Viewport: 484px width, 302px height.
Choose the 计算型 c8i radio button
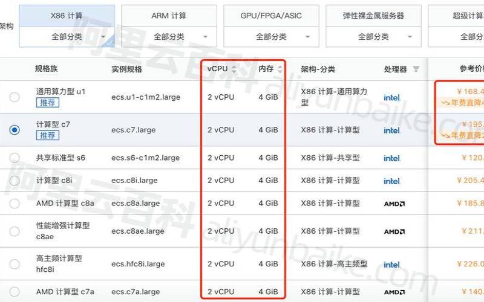tap(14, 181)
